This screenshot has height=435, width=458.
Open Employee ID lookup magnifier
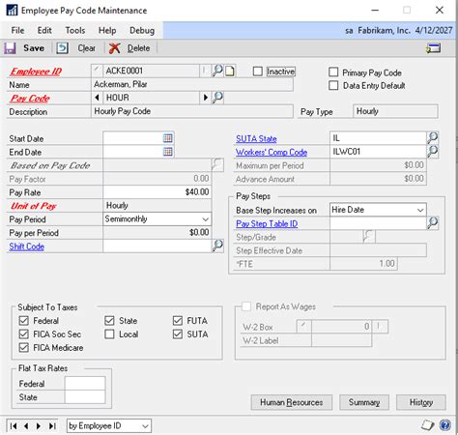tap(217, 71)
